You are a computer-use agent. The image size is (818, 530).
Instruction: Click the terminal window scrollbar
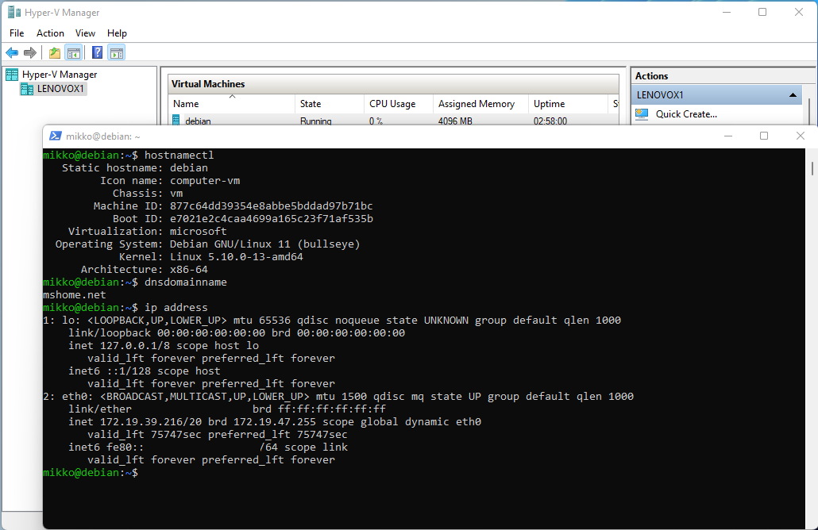tap(812, 171)
